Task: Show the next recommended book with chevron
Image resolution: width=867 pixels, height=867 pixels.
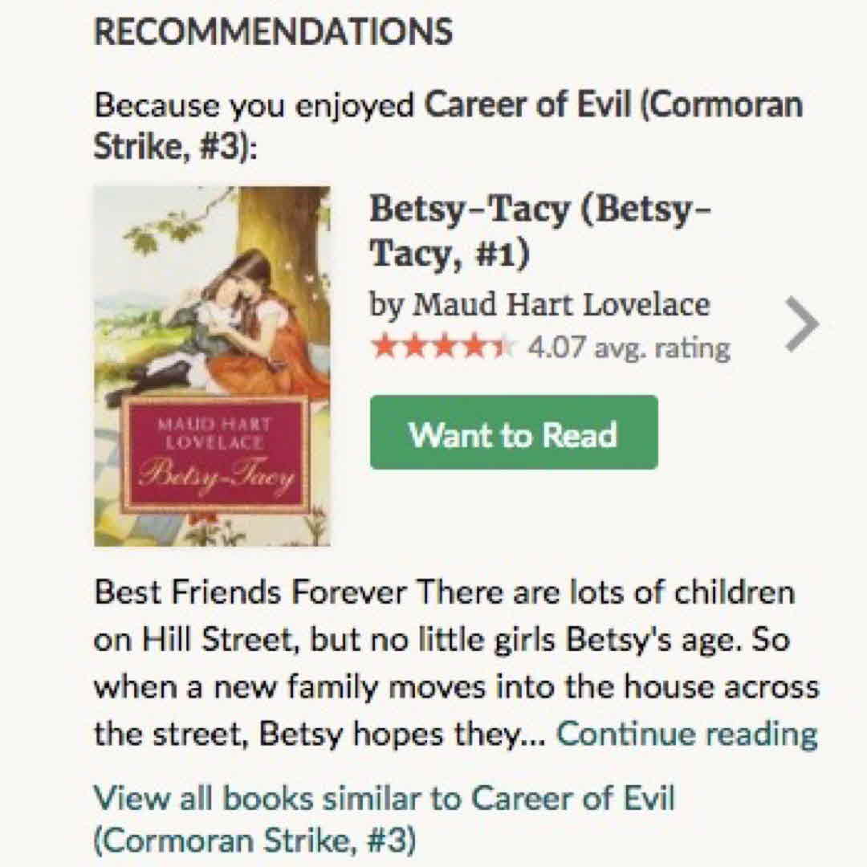Action: (x=801, y=324)
